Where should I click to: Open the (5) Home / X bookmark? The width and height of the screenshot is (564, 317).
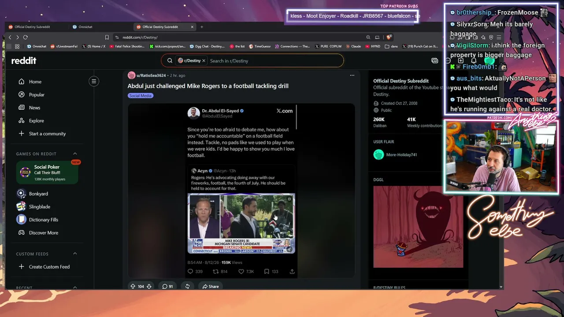[93, 46]
